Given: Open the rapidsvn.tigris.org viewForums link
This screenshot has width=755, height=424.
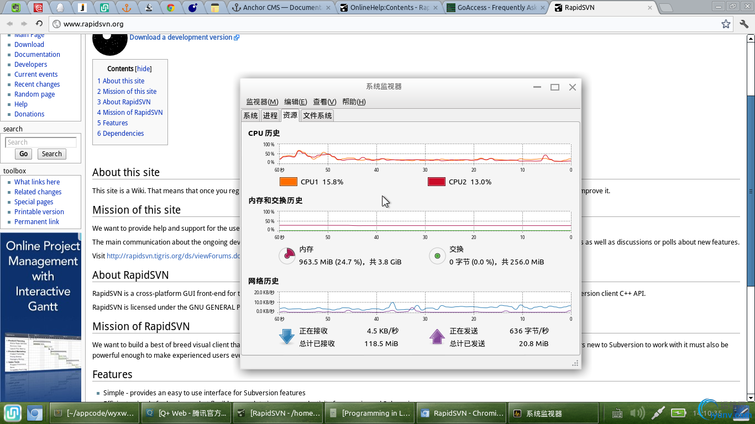Looking at the screenshot, I should [x=174, y=256].
